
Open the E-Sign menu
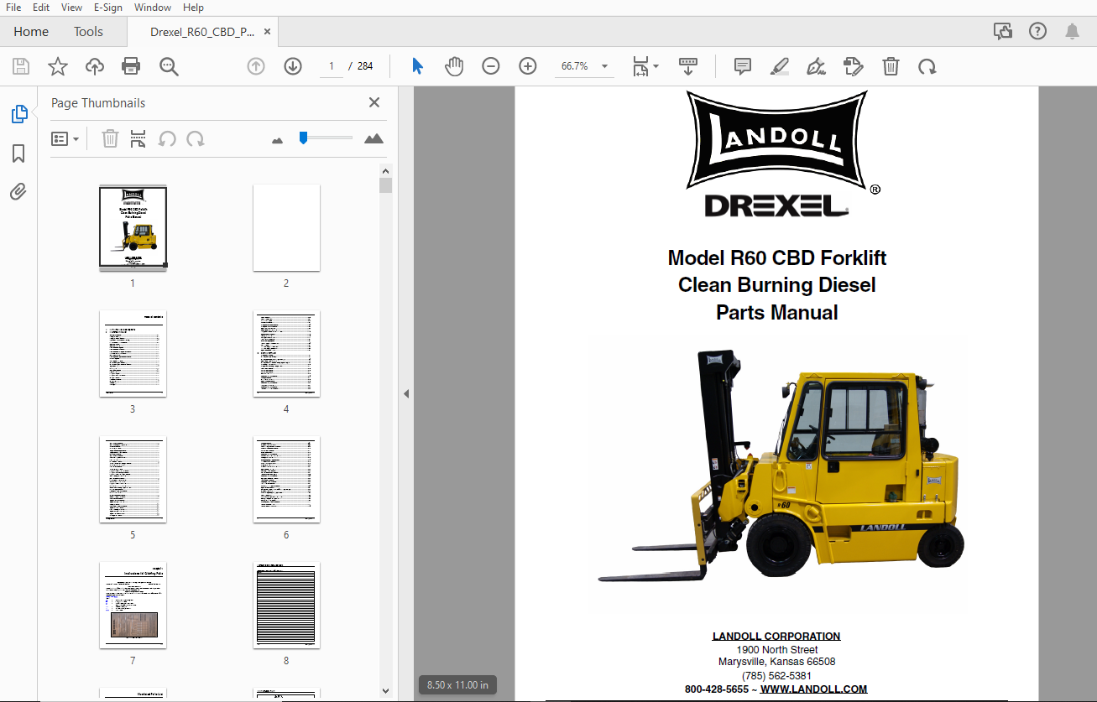coord(108,8)
